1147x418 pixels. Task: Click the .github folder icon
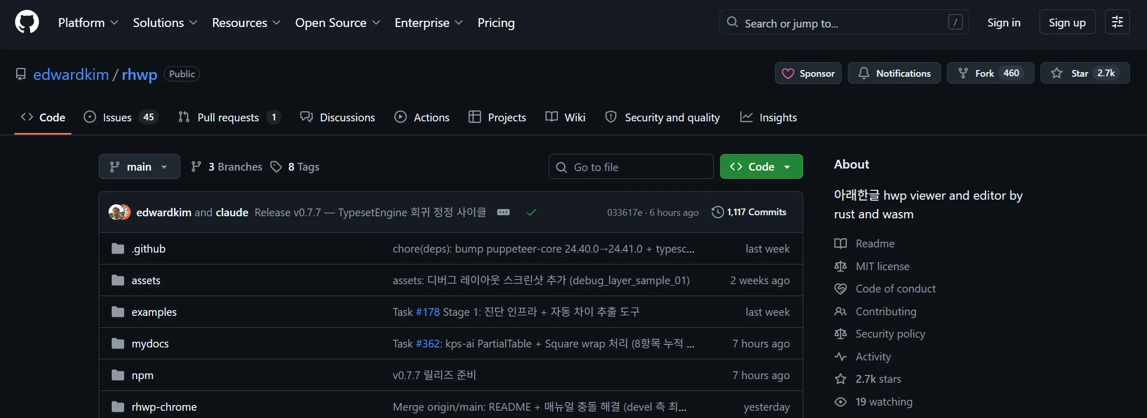(118, 248)
